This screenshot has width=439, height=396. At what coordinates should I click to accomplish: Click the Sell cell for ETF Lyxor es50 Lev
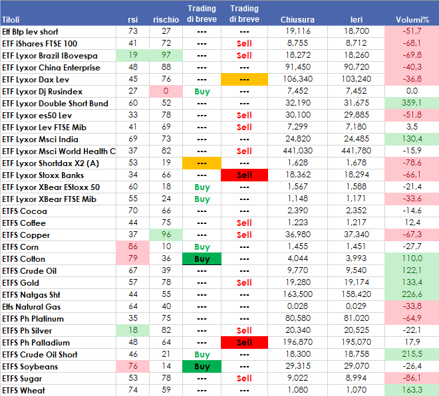(244, 115)
